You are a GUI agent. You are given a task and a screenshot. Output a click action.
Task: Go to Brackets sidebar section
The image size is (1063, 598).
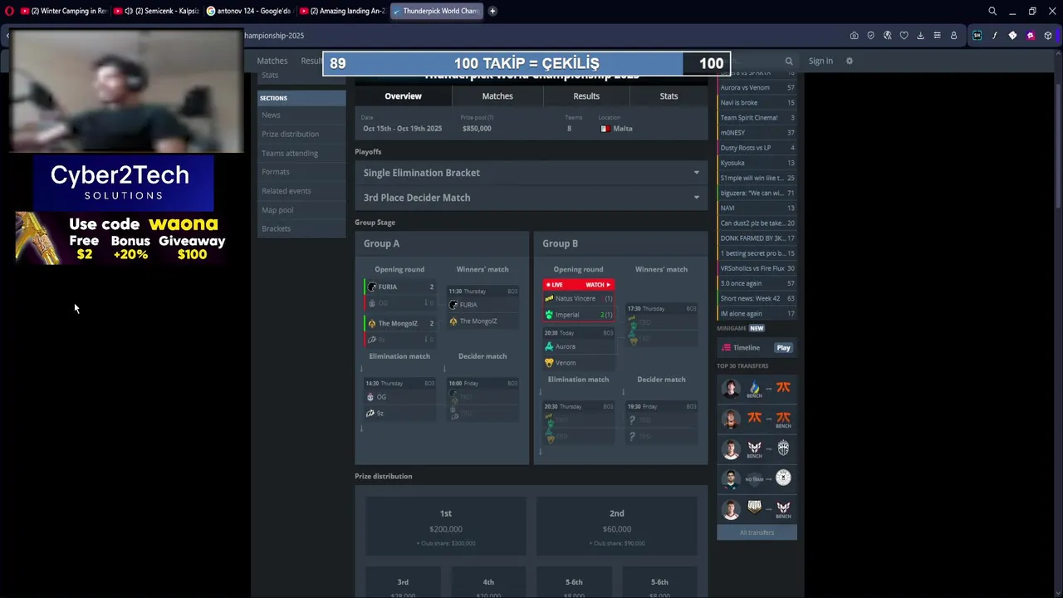click(277, 229)
